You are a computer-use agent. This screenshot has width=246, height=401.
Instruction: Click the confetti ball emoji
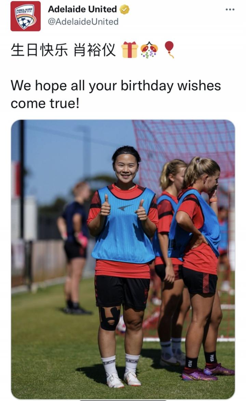pos(149,50)
